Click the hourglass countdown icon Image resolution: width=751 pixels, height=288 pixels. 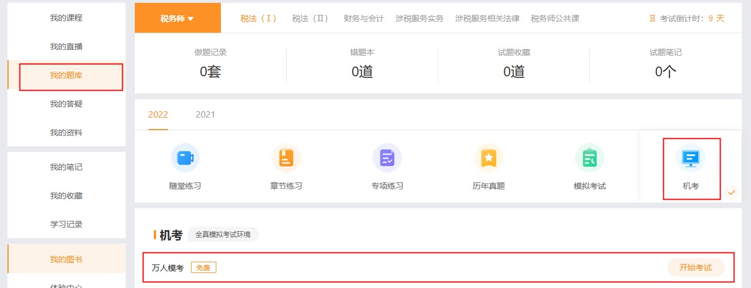coord(652,18)
